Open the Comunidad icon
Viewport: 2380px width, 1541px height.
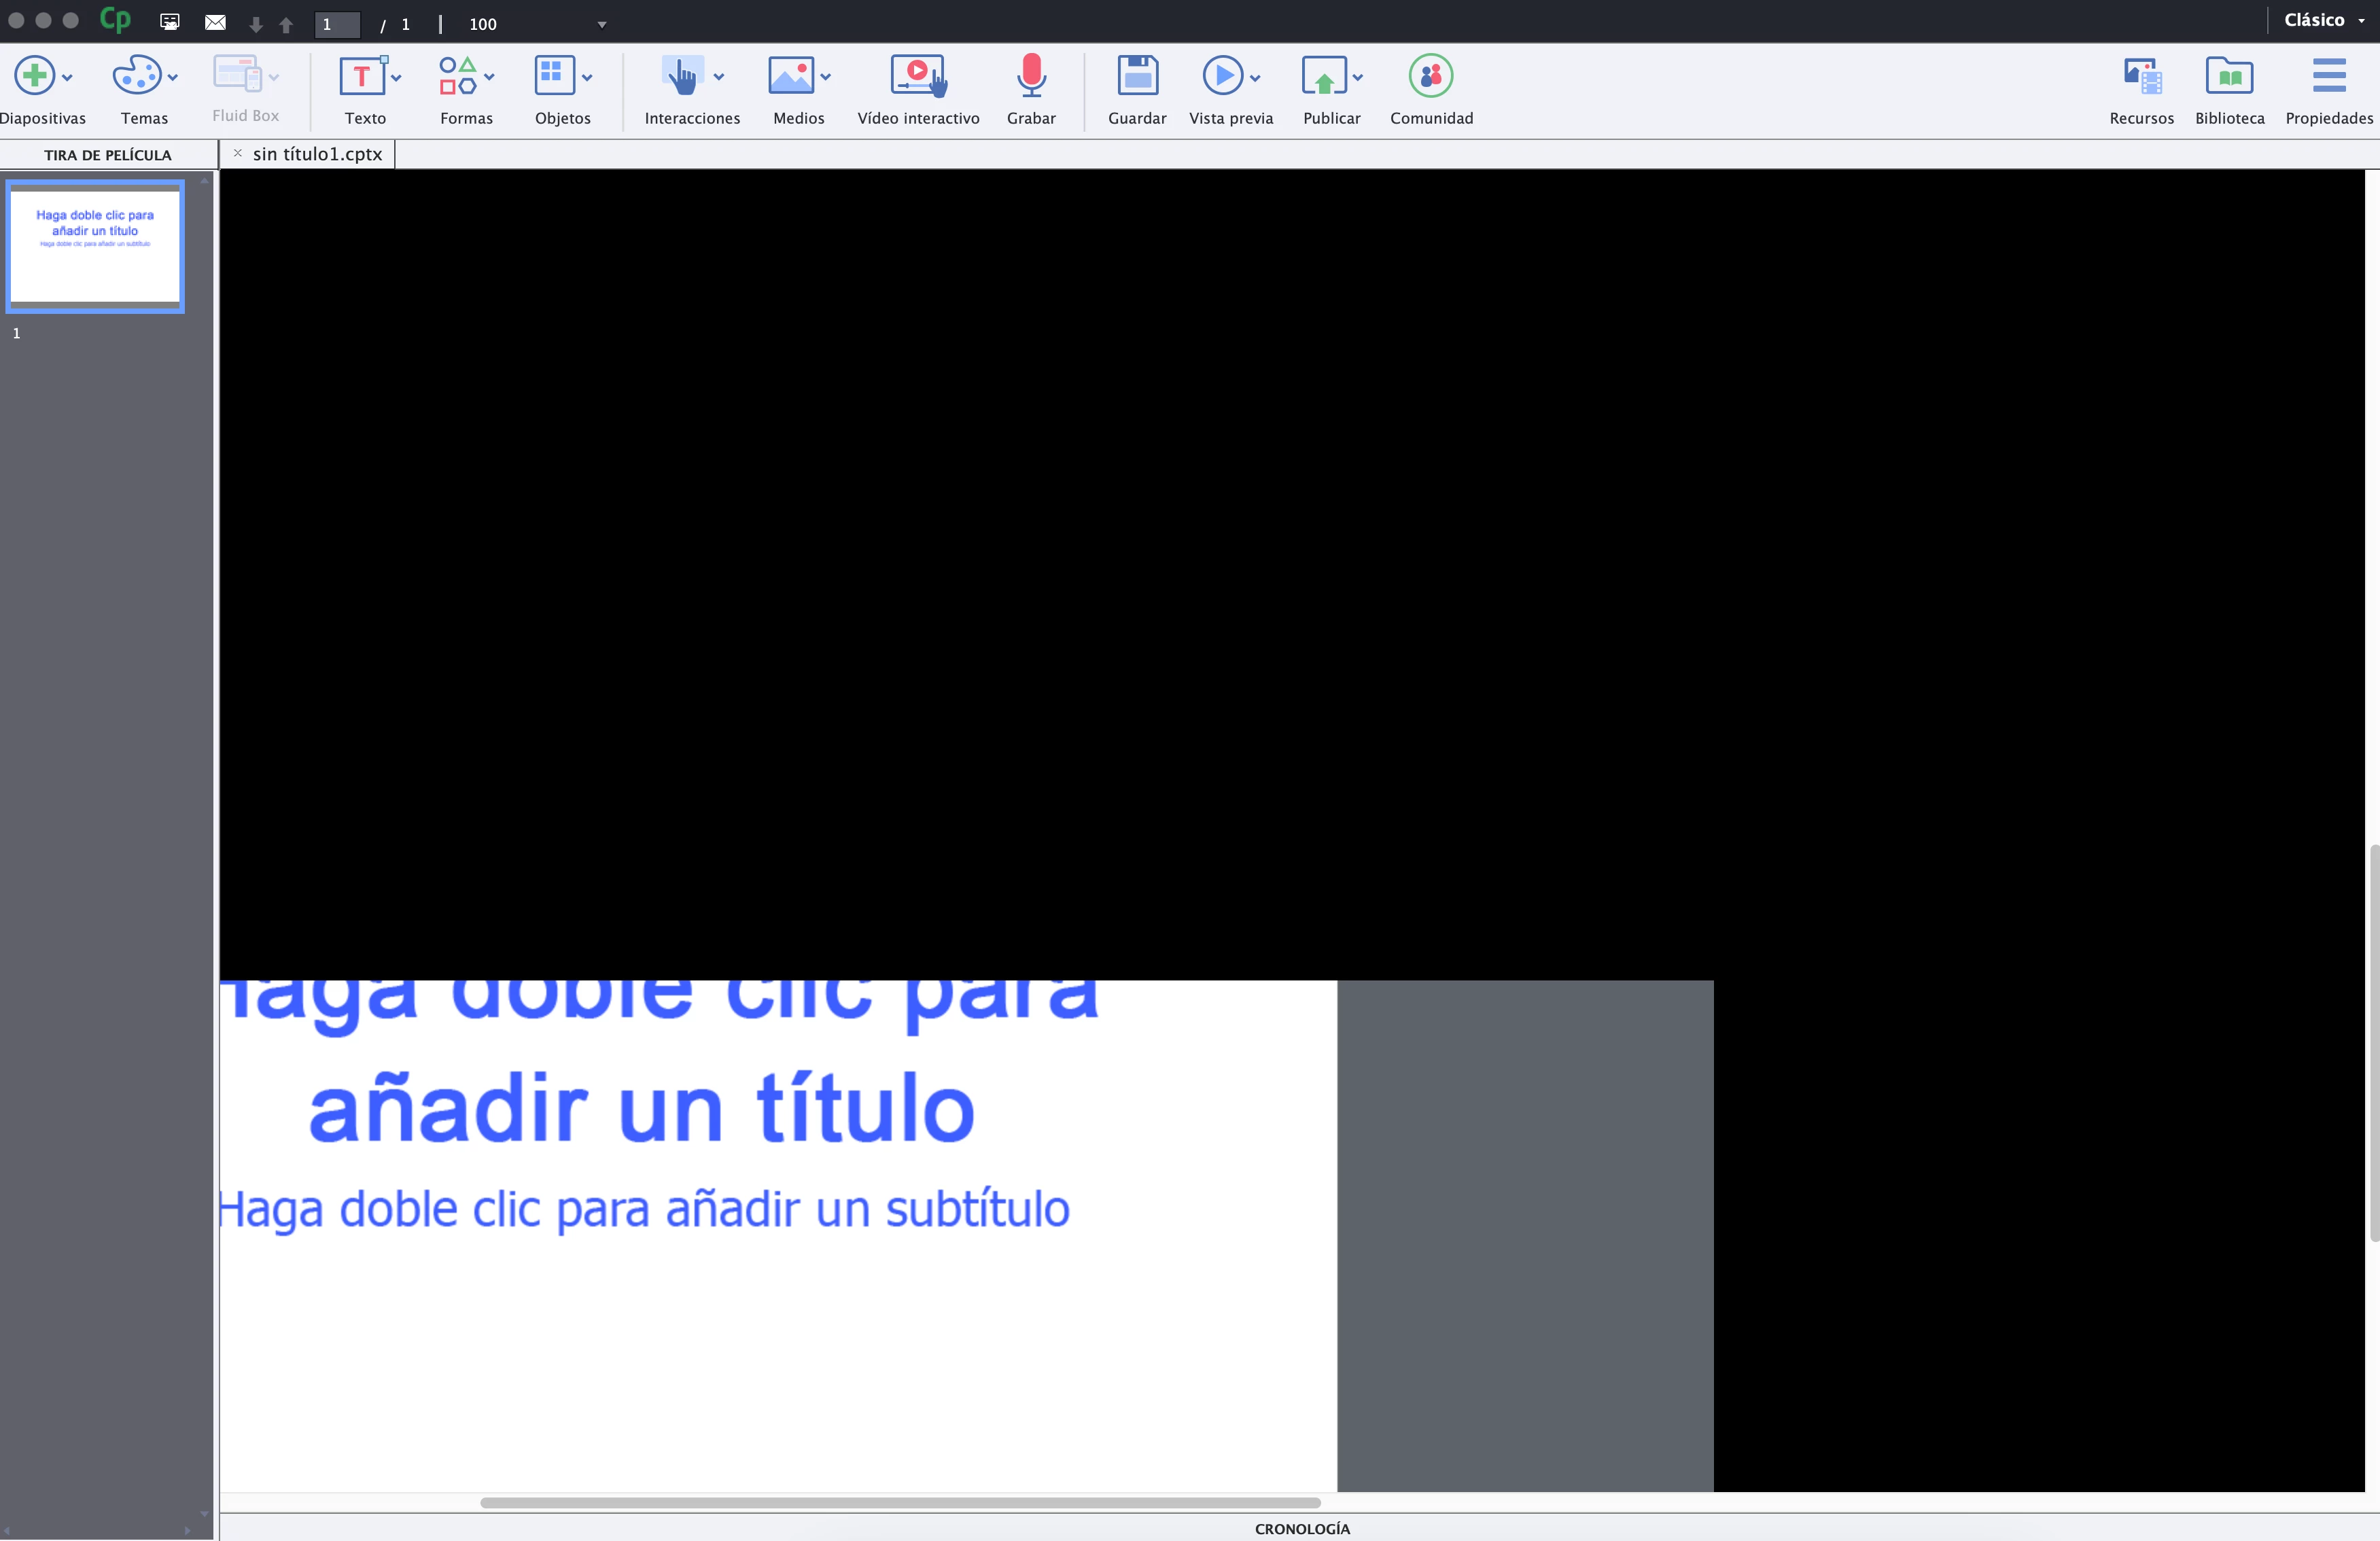pos(1430,76)
